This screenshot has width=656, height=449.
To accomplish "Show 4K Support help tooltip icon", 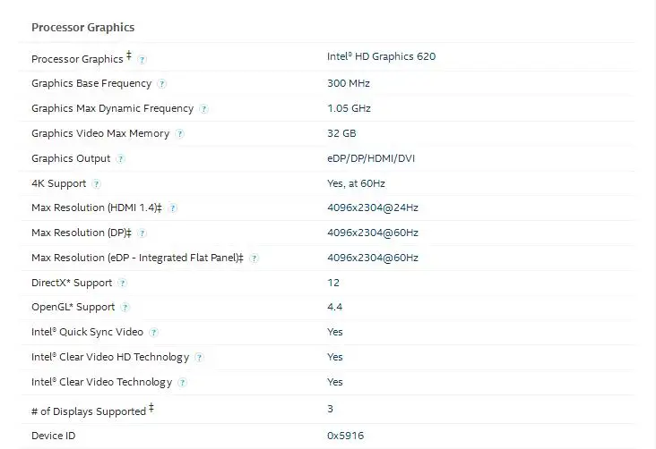I will [96, 184].
